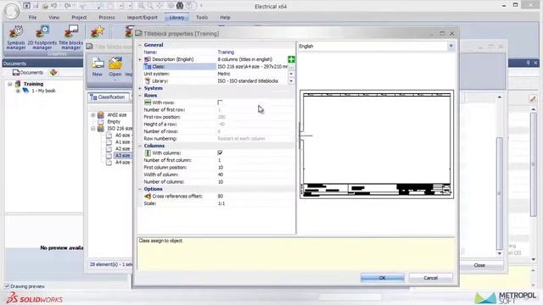Click the ISO 216 size folder icon
Viewport: 543px width, 305px height.
tap(101, 128)
